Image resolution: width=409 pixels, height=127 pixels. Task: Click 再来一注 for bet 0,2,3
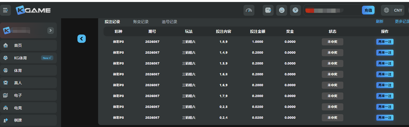385,107
